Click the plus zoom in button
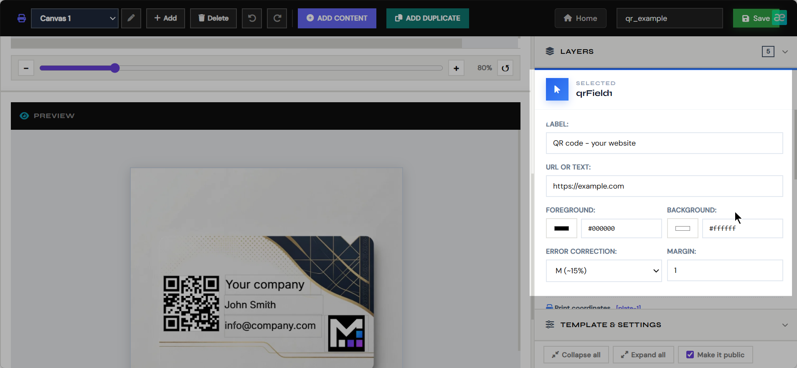 [456, 68]
